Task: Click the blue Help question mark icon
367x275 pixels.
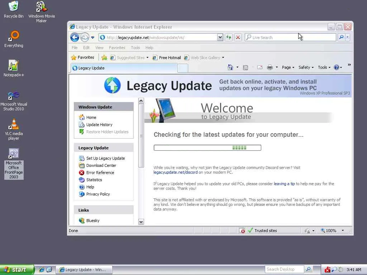Action: [336, 67]
